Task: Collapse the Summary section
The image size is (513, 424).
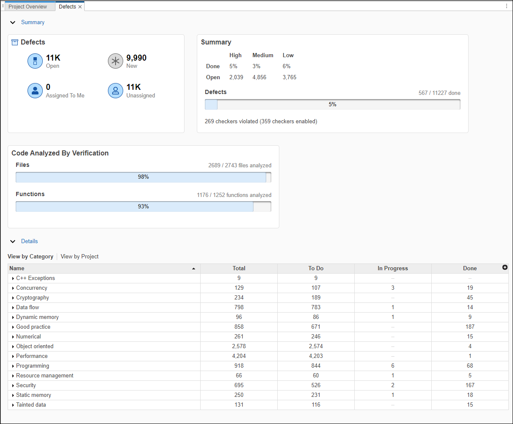Action: point(13,22)
